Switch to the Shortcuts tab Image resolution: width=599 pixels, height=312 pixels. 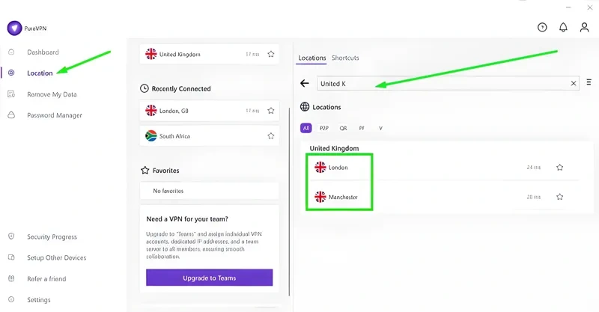[345, 58]
